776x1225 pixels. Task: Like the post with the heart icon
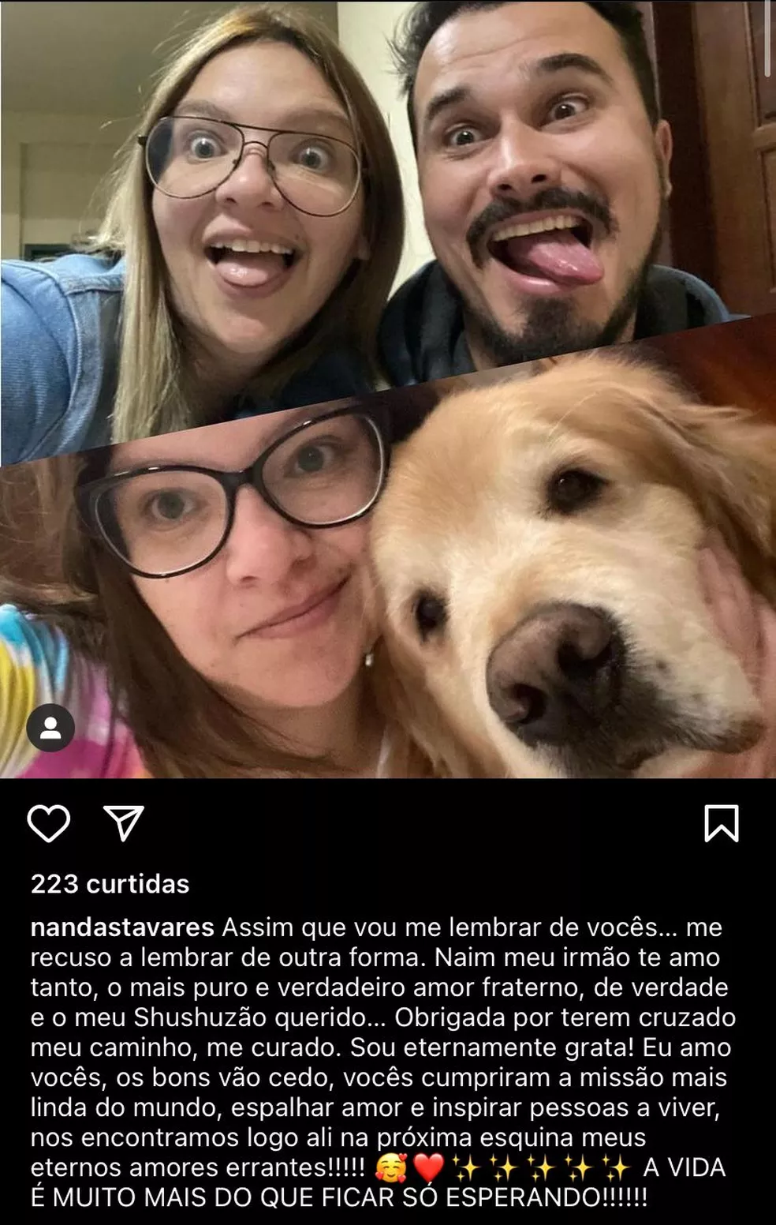tap(49, 824)
